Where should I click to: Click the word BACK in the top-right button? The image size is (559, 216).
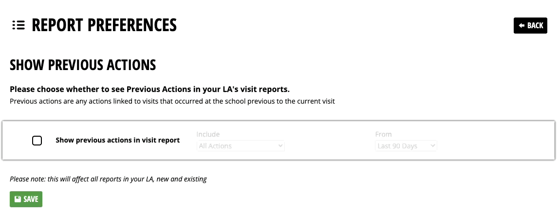click(535, 26)
